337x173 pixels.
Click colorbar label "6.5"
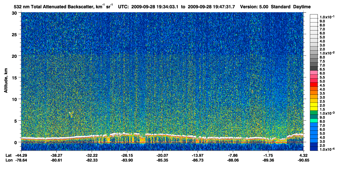(x=323, y=70)
